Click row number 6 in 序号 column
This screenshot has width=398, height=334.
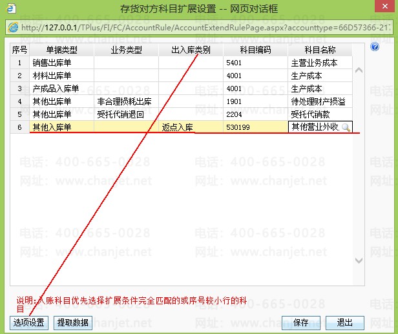click(x=19, y=127)
